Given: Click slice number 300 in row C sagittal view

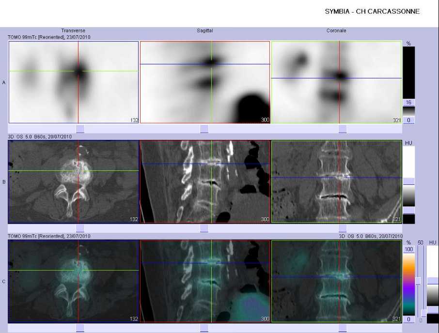Looking at the screenshot, I should (x=265, y=319).
